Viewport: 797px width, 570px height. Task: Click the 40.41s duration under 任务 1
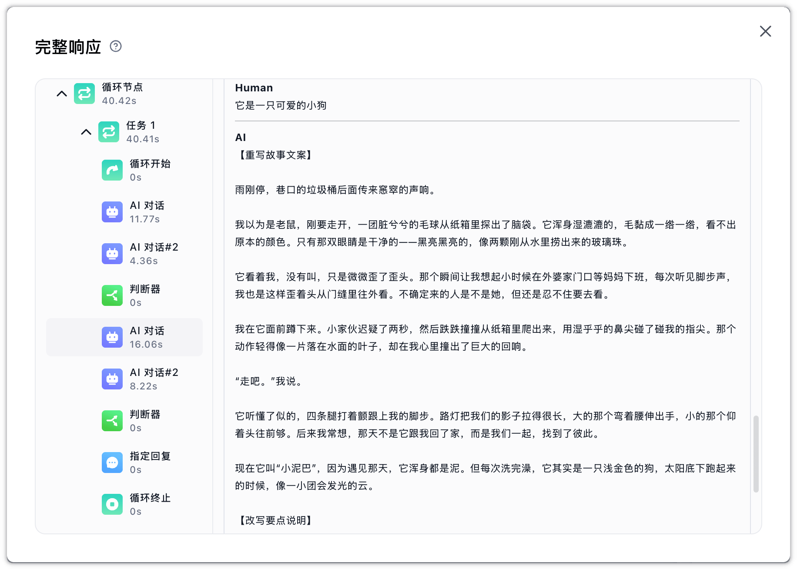143,139
